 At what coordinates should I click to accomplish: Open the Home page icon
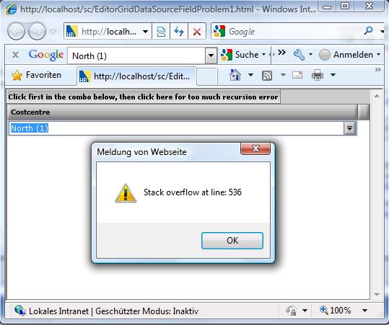click(x=235, y=75)
